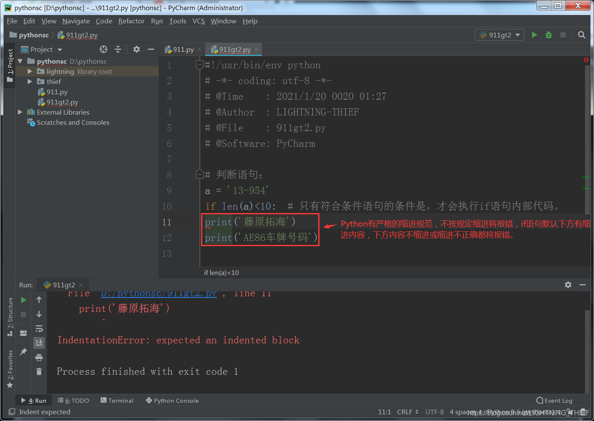Go up the stack trace arrow
Image resolution: width=594 pixels, height=421 pixels.
[x=39, y=300]
